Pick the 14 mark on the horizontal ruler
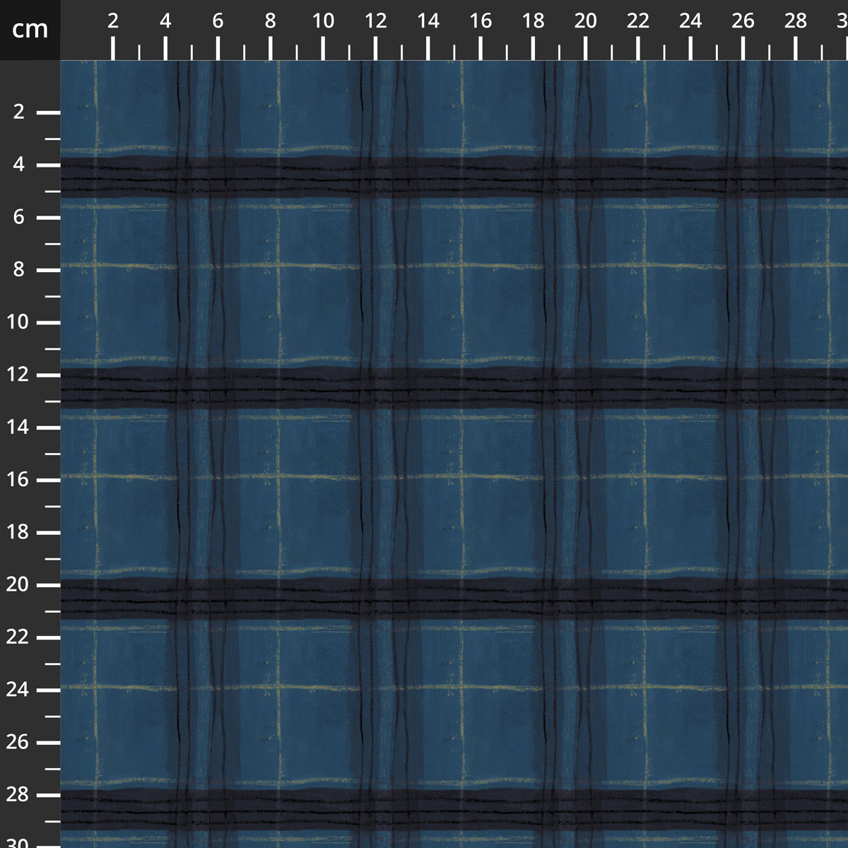The height and width of the screenshot is (848, 848). (428, 21)
